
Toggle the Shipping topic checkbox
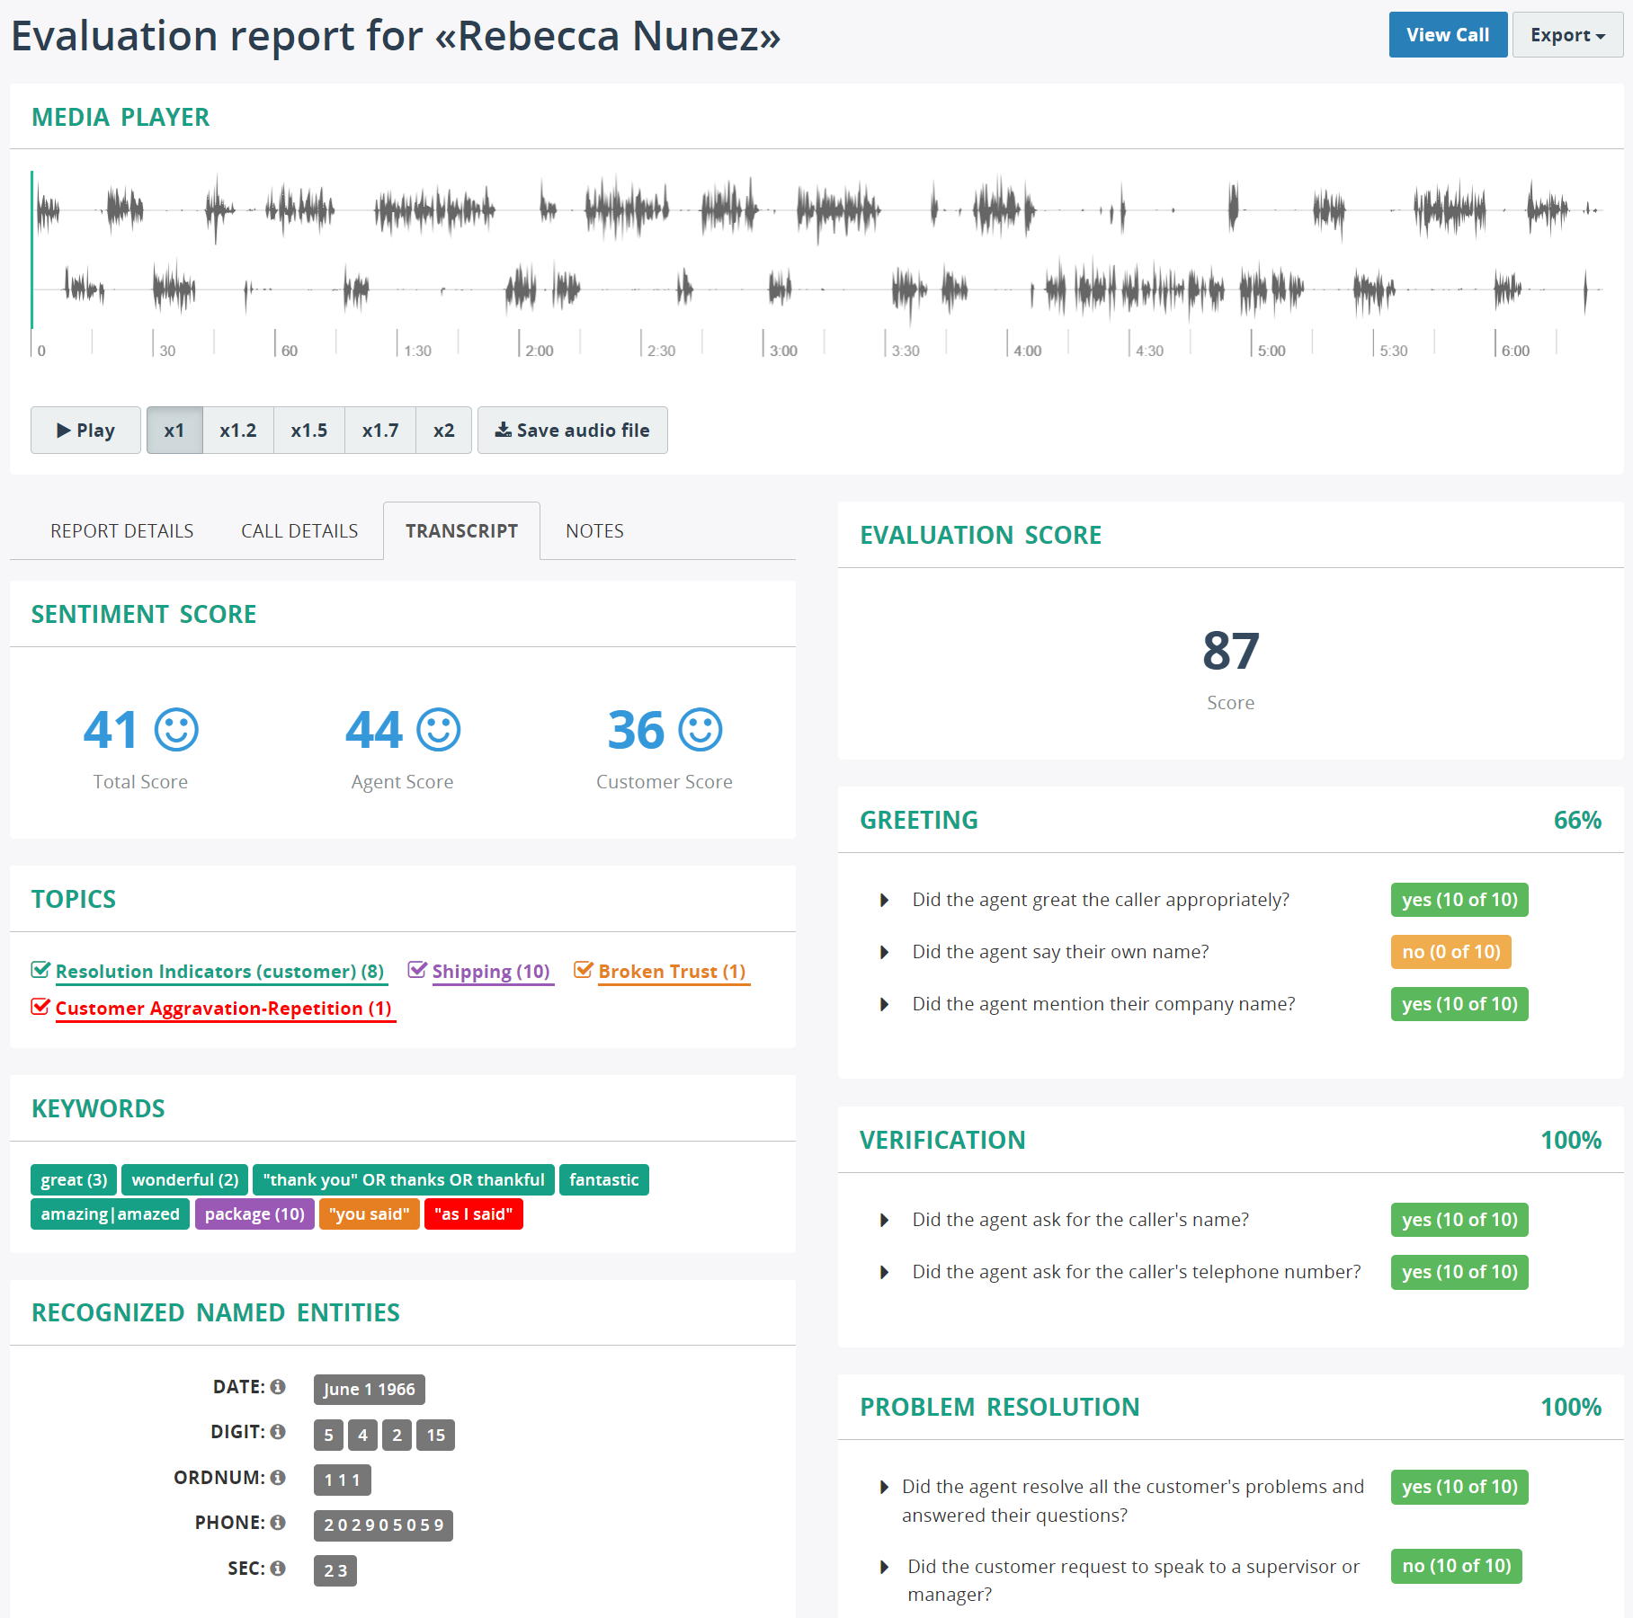417,969
